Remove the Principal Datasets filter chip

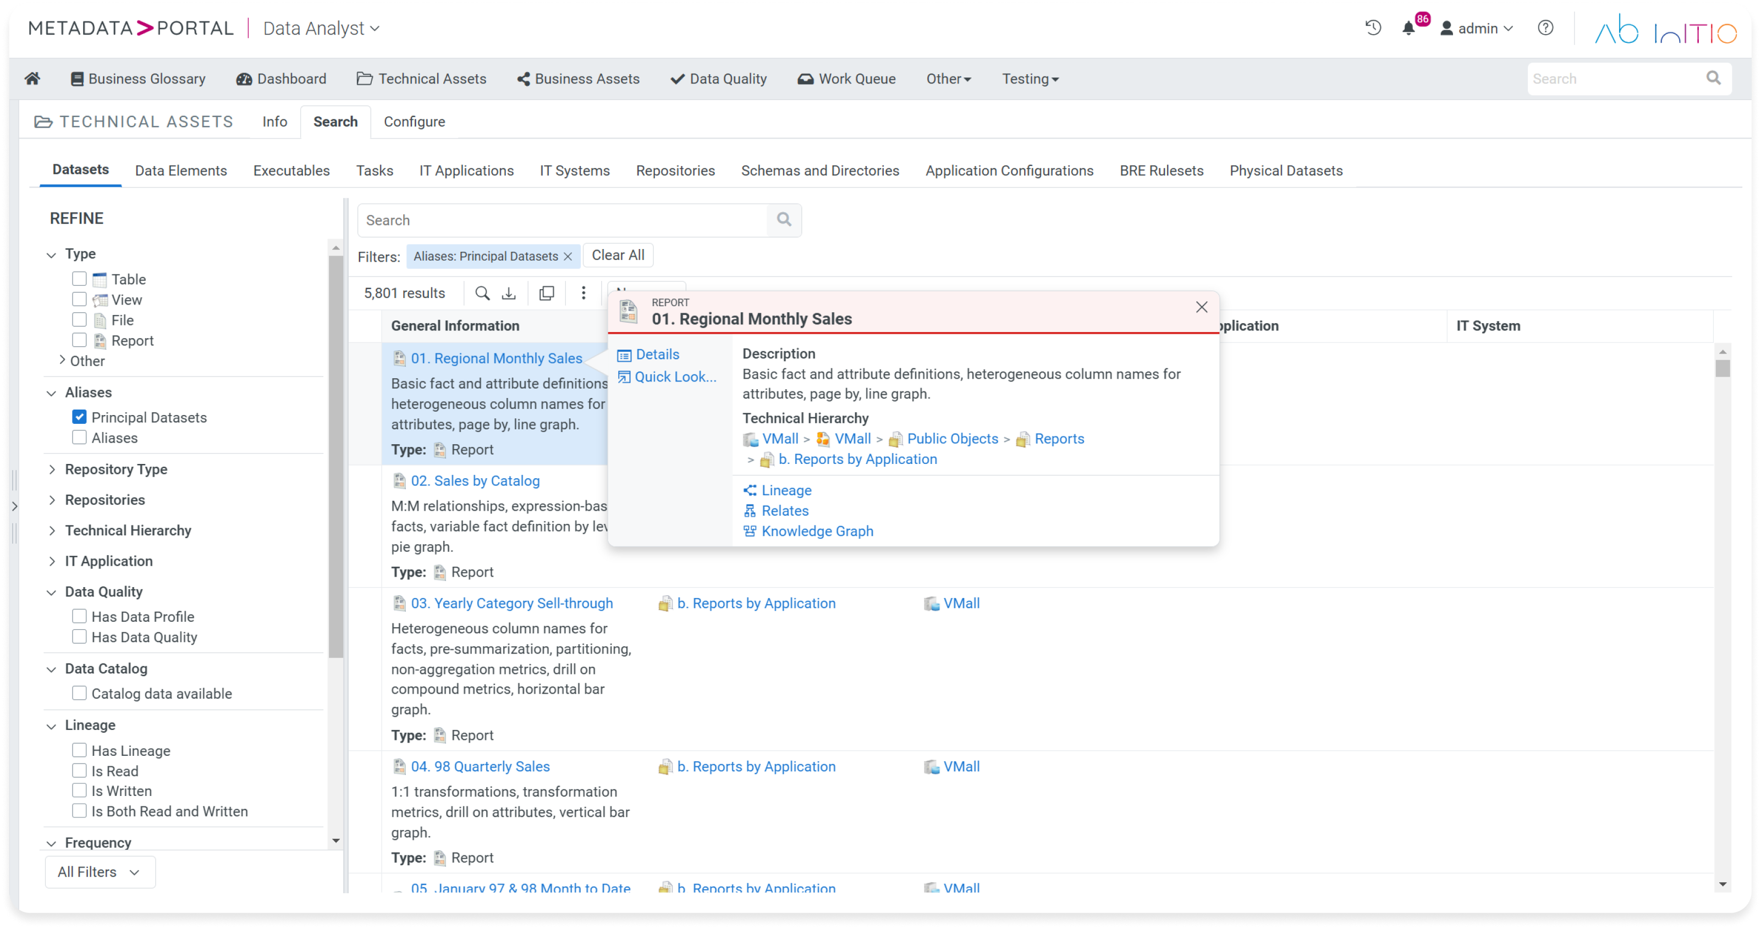tap(568, 256)
